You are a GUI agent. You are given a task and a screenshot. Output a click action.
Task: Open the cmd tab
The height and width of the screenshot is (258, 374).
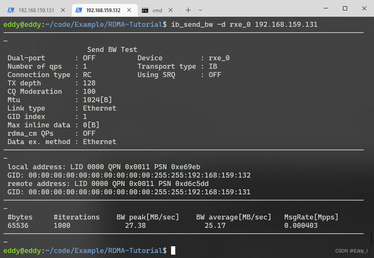[x=157, y=10]
